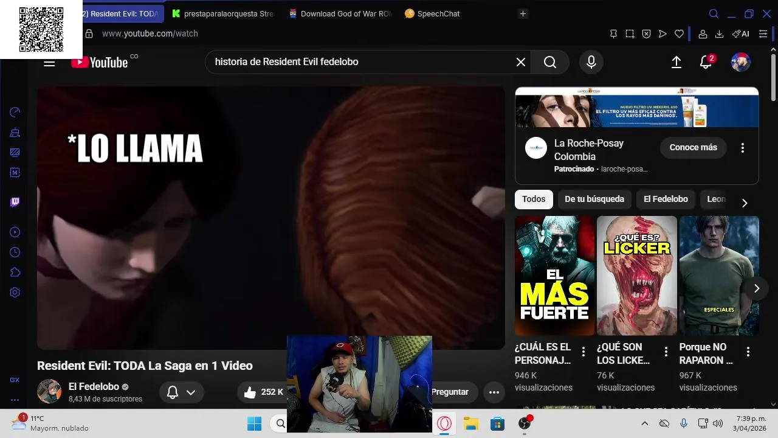Screen dimensions: 778x438
Task: Open subscription notification bell dropdown
Action: click(181, 392)
